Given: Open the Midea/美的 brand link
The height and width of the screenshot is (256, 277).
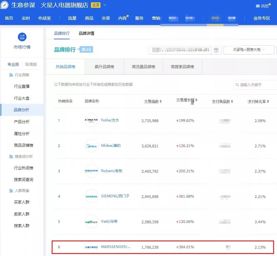Looking at the screenshot, I should 111,146.
